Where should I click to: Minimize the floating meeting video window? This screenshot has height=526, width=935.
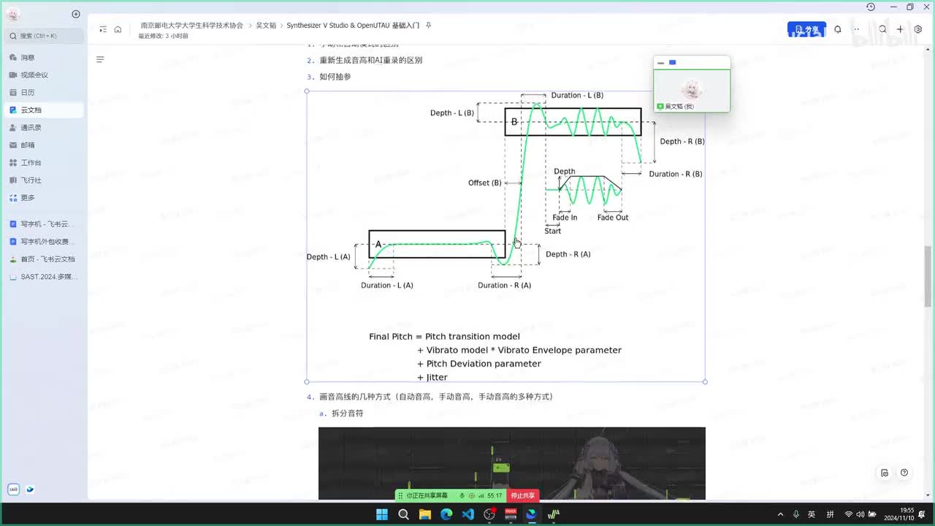pyautogui.click(x=661, y=63)
